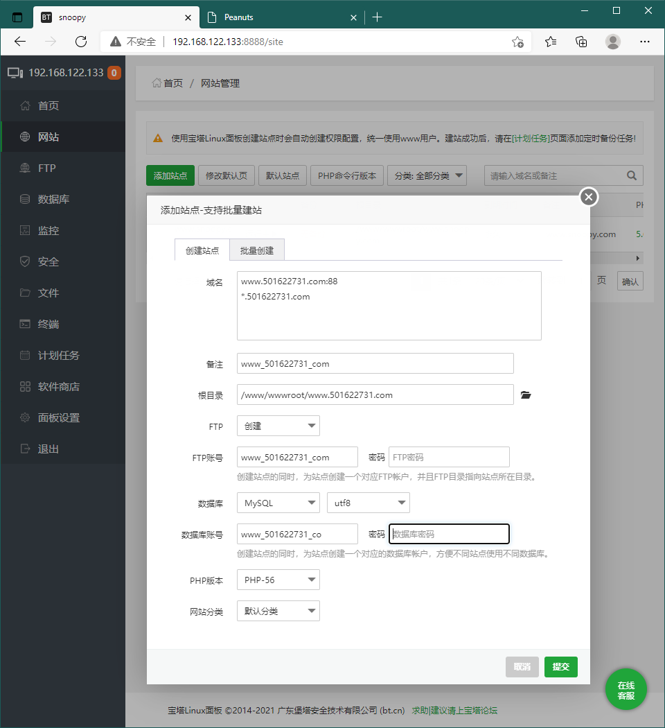Viewport: 665px width, 728px height.
Task: Open 网站 in the sidebar
Action: [x=63, y=137]
